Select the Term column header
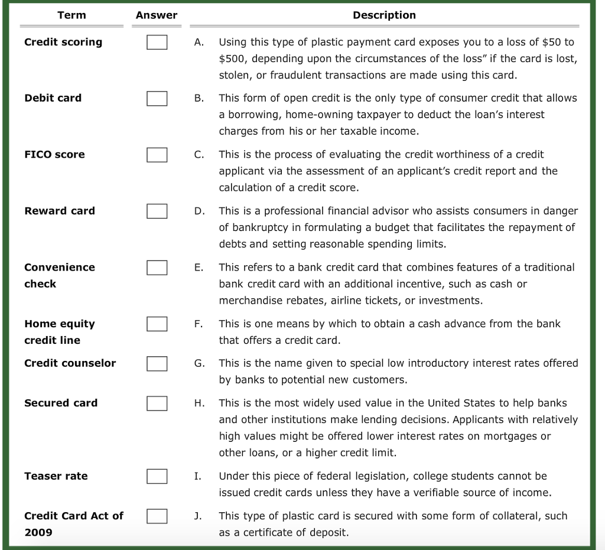 point(71,15)
